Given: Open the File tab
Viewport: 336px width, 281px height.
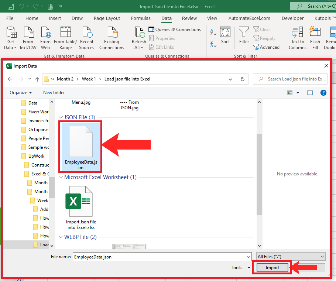Looking at the screenshot, I should coord(10,18).
